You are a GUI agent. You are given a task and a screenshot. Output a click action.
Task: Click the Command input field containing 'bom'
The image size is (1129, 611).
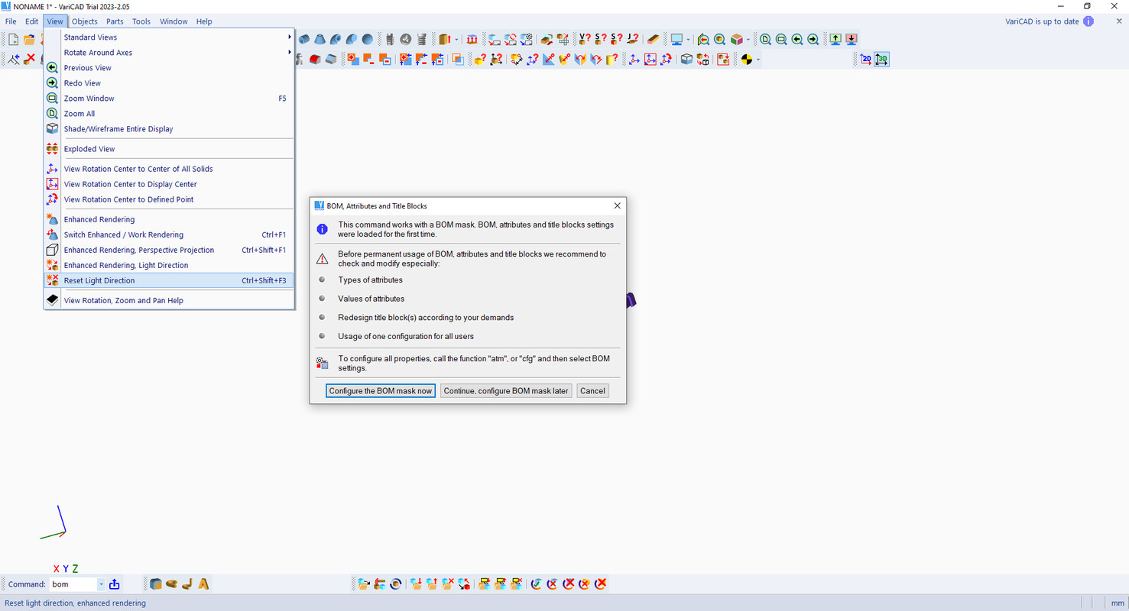pyautogui.click(x=73, y=584)
